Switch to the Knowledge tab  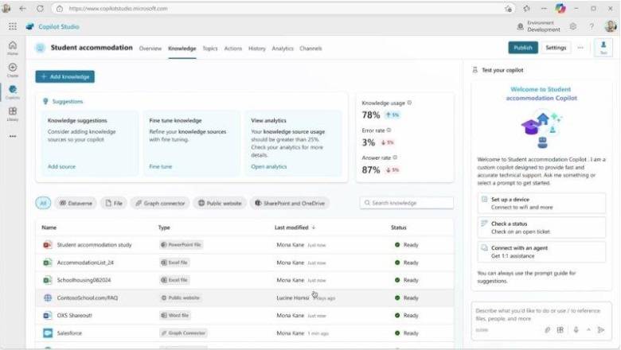[x=182, y=49]
